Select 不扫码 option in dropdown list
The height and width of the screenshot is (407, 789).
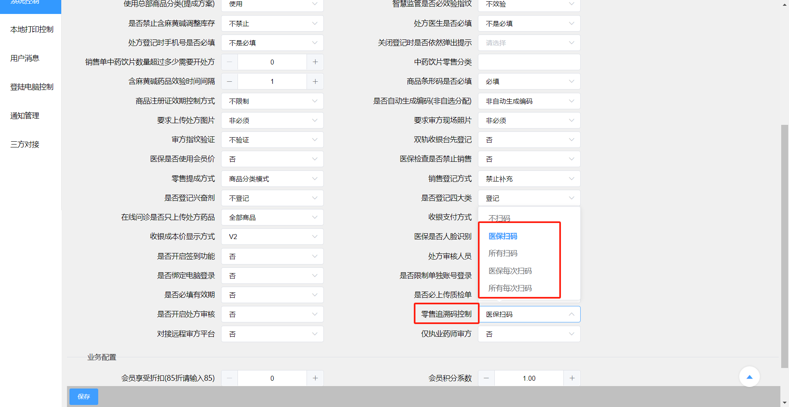[x=499, y=218]
